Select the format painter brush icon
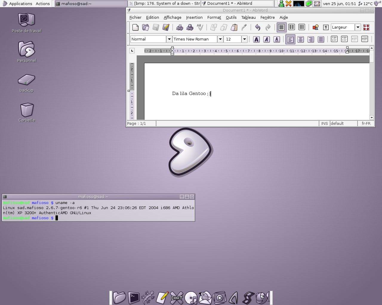This screenshot has width=382, height=305. [244, 27]
